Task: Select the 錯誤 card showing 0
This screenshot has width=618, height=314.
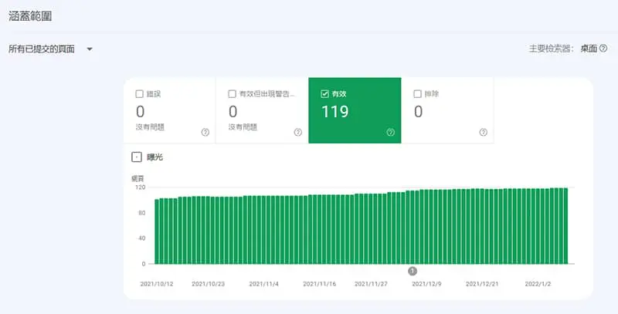Action: pyautogui.click(x=168, y=111)
